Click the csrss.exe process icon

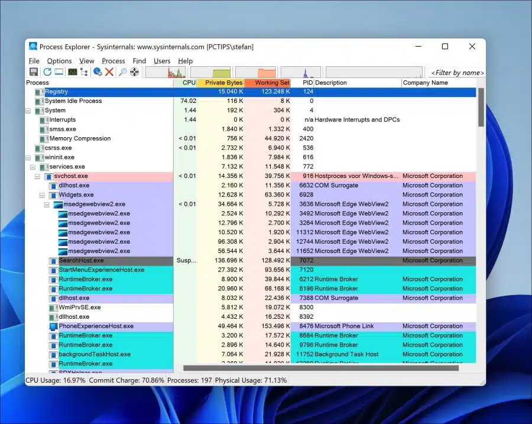(40, 148)
